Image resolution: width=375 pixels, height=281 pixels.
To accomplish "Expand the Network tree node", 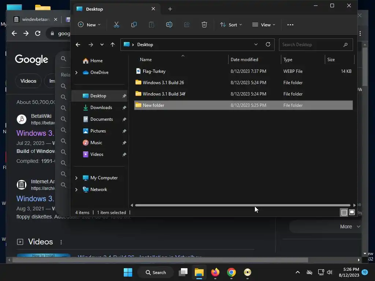I will point(76,190).
